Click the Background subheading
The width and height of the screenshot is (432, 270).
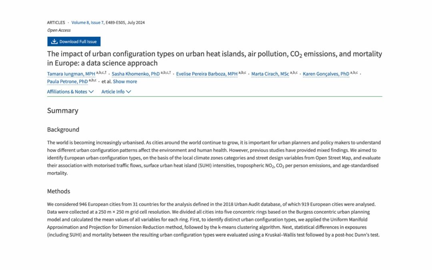coord(63,130)
